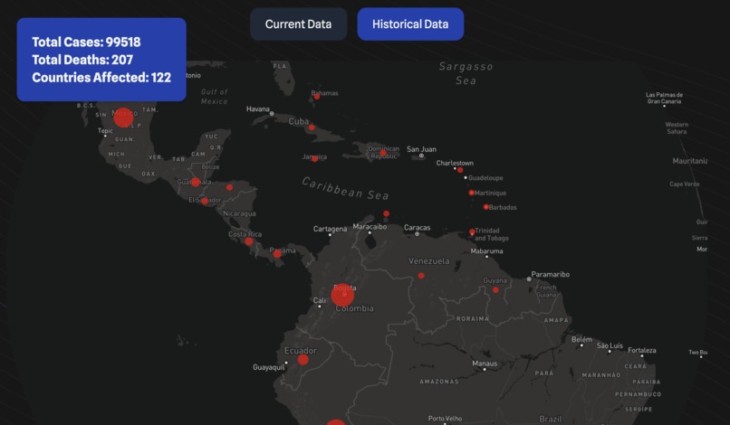Click the red marker on Jamaica
The height and width of the screenshot is (425, 730).
(x=314, y=159)
